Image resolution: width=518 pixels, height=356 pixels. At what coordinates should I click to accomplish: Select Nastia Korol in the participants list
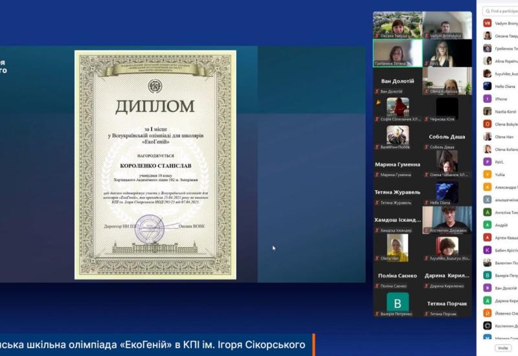point(505,111)
